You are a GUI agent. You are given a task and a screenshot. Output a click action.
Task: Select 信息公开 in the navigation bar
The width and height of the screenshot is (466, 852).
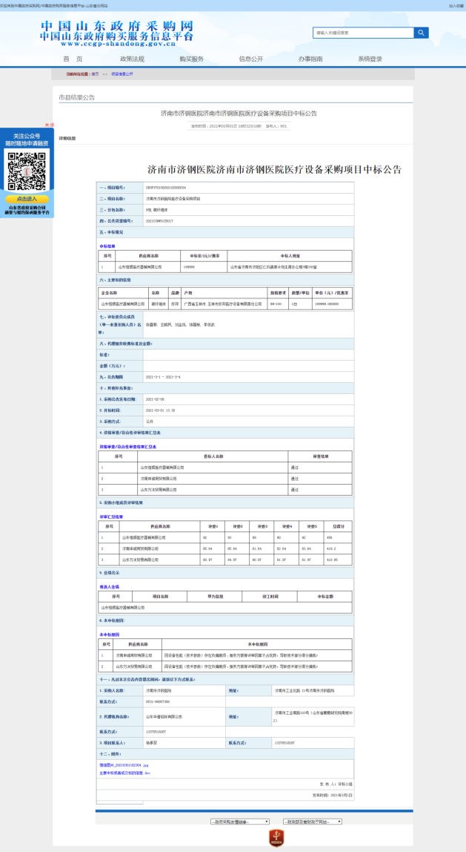[x=250, y=59]
